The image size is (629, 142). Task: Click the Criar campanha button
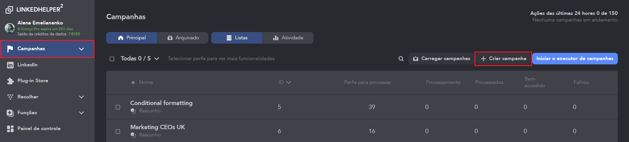tap(503, 58)
